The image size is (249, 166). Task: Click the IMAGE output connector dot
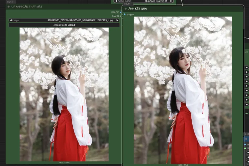point(121,12)
